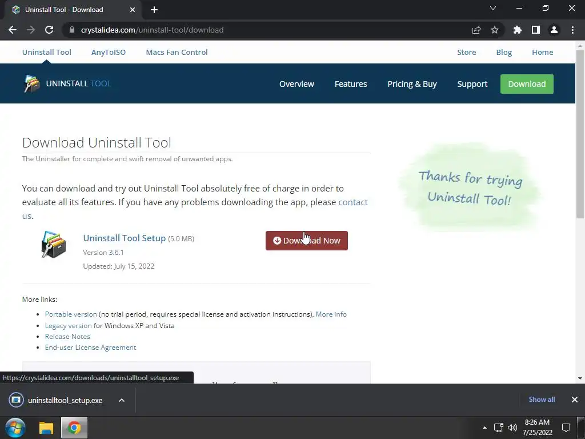Click the scrollbar up arrow
The image size is (585, 439).
pos(580,46)
